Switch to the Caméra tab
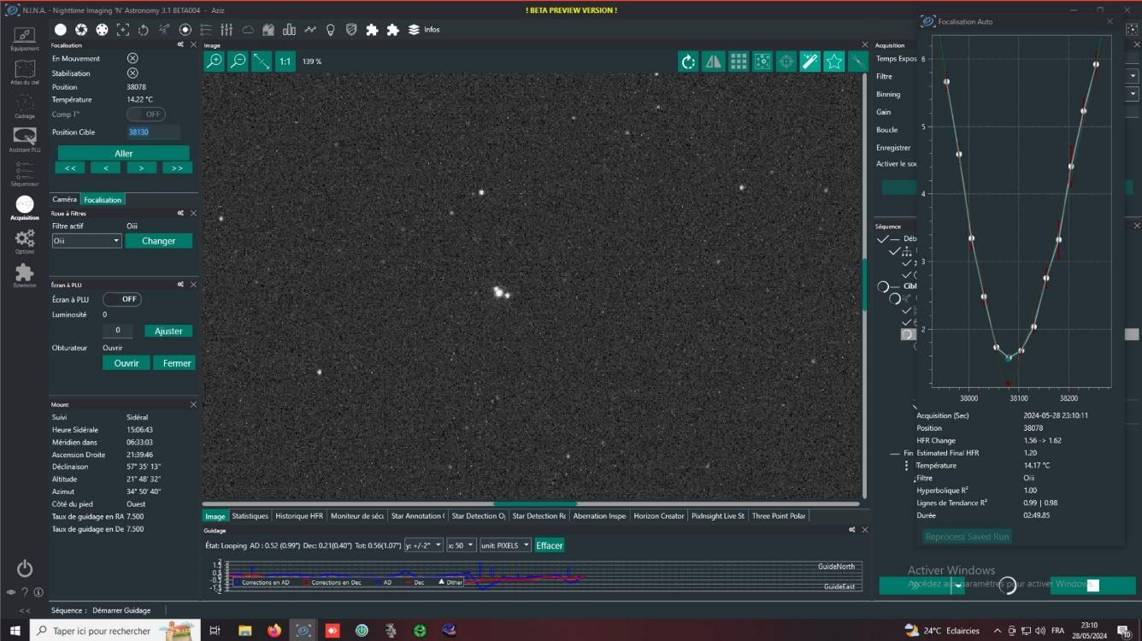 pos(65,199)
